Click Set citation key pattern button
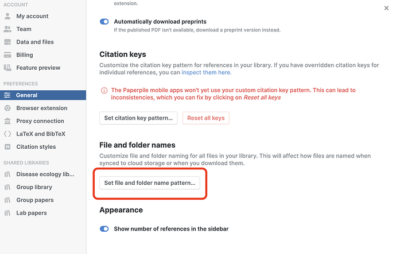396x254 pixels. (x=138, y=118)
